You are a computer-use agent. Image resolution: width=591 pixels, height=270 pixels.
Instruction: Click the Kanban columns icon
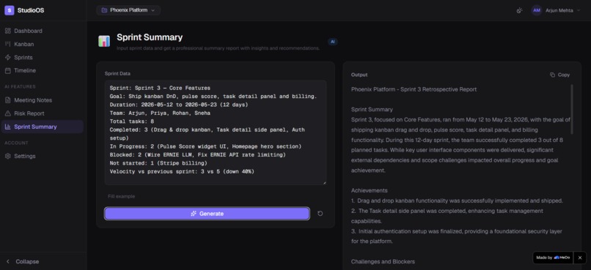[7, 44]
